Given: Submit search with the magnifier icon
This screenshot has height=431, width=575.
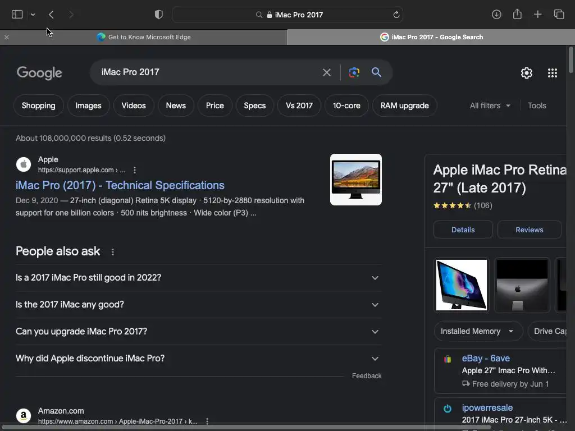Looking at the screenshot, I should (x=376, y=72).
